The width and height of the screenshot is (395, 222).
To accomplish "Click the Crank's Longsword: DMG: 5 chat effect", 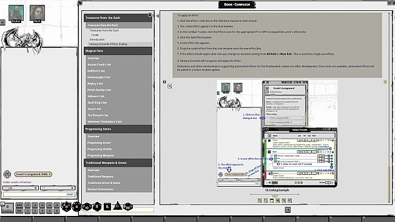I will 33,174.
